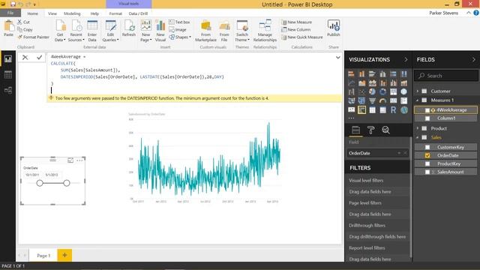Viewport: 480px width, 270px height.
Task: Open the Fields well pane
Action: (x=355, y=130)
